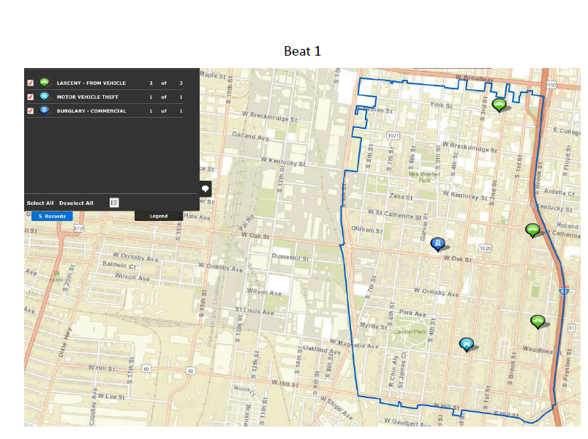Screen dimensions: 588x439
Task: Click the larceny marker near Woodbine St
Action: pos(538,320)
